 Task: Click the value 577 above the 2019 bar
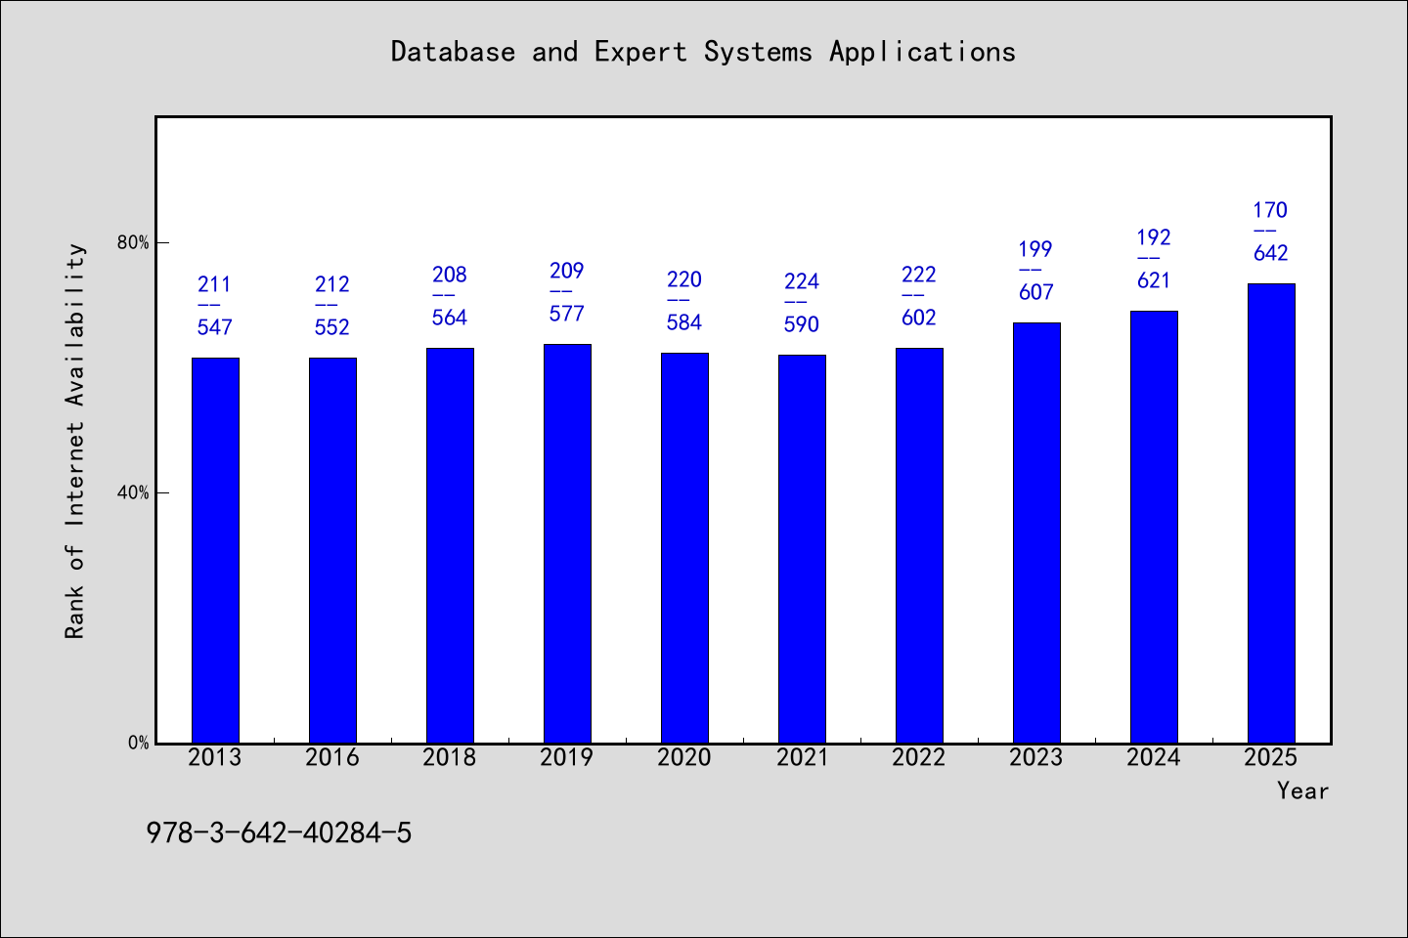pos(567,314)
